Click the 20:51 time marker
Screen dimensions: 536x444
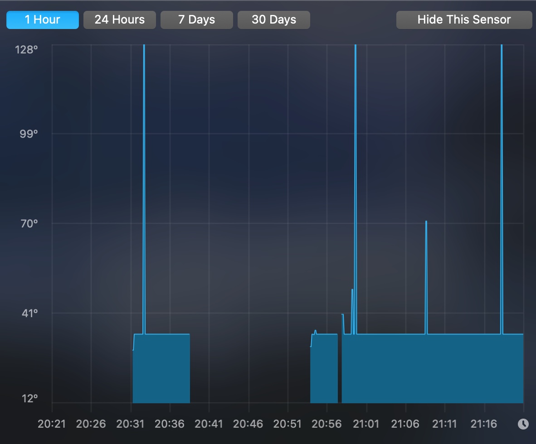click(x=287, y=424)
